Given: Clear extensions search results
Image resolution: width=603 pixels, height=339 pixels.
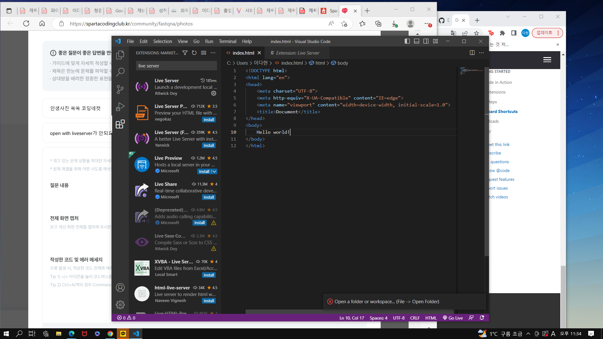Looking at the screenshot, I should tap(204, 53).
